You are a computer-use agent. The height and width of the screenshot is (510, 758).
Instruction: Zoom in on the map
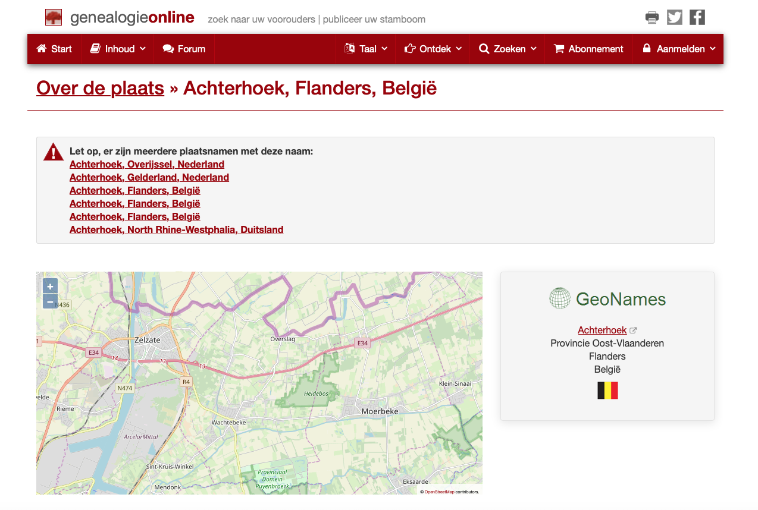tap(51, 287)
